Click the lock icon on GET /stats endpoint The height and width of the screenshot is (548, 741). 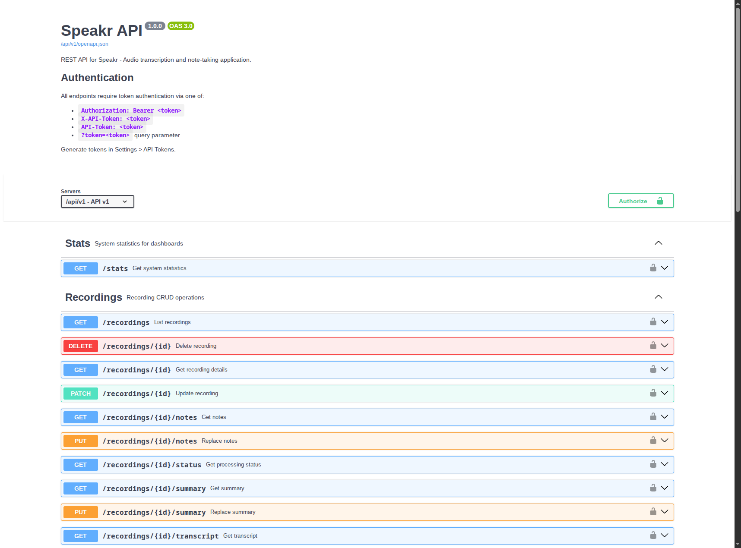click(x=653, y=268)
